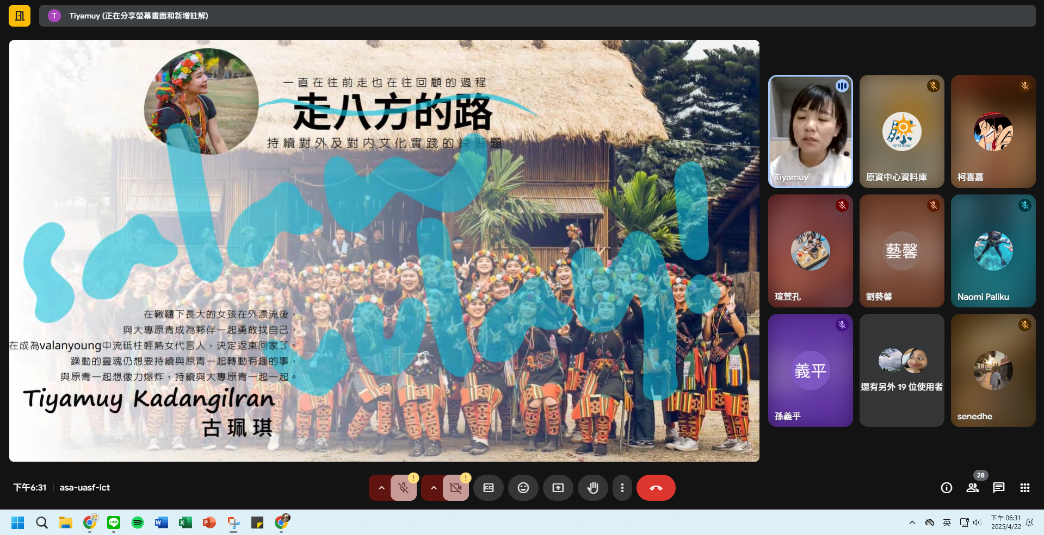Open more options menu
This screenshot has height=535, width=1044.
click(622, 488)
